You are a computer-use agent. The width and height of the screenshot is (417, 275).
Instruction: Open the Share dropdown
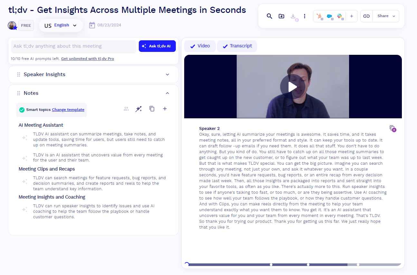[386, 16]
